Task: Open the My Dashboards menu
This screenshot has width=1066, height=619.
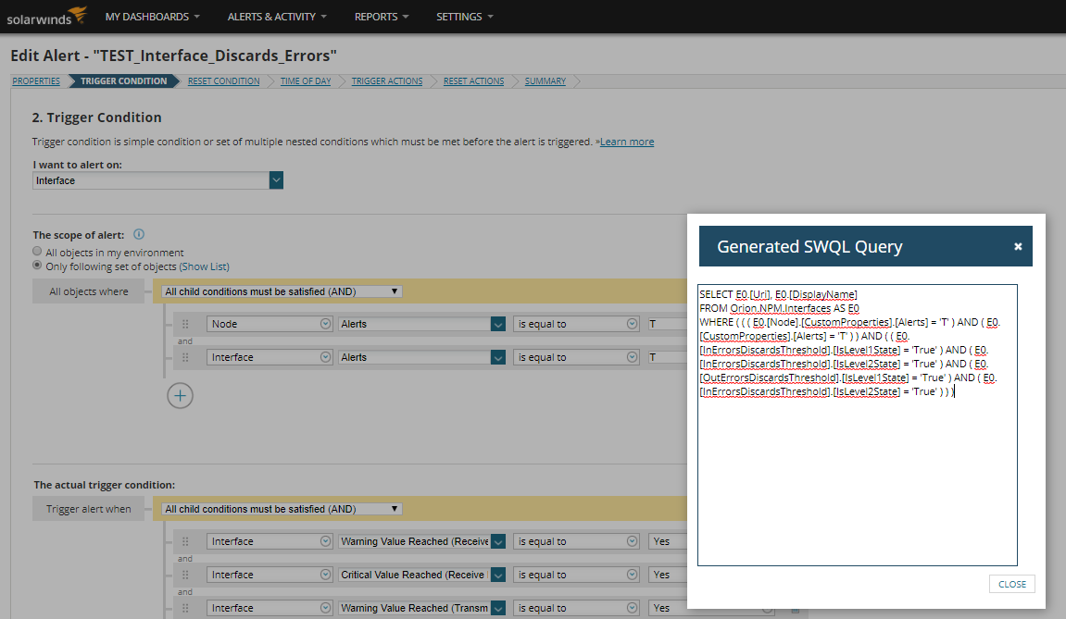Action: [x=152, y=17]
